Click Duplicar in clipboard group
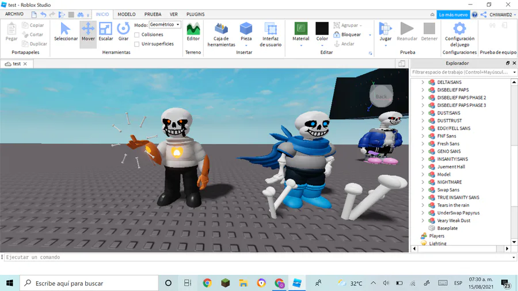518x291 pixels. [x=35, y=44]
